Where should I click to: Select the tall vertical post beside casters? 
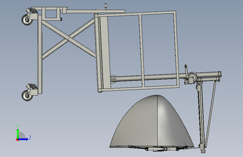(x=40, y=54)
